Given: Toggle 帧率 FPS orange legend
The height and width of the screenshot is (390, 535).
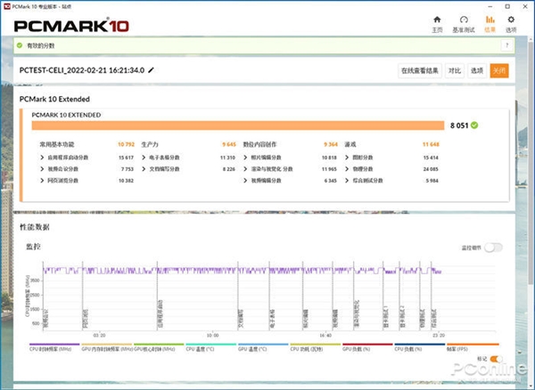Looking at the screenshot, I should tap(473, 347).
